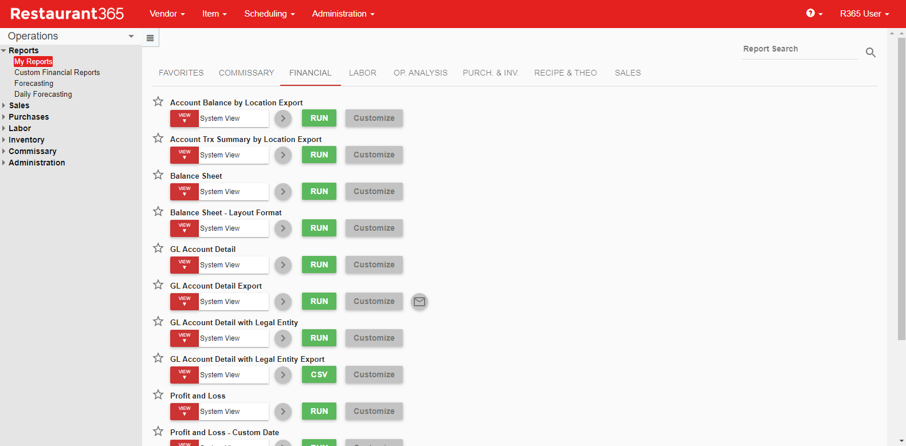Open the VIEW dropdown for Balance Sheet

tap(185, 192)
